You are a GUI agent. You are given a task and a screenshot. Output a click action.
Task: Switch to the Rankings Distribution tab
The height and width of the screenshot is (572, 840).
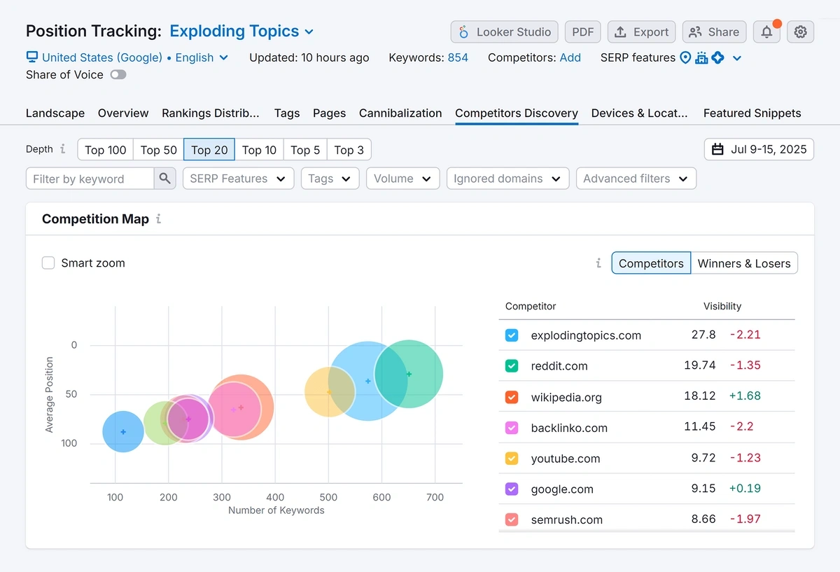point(211,113)
